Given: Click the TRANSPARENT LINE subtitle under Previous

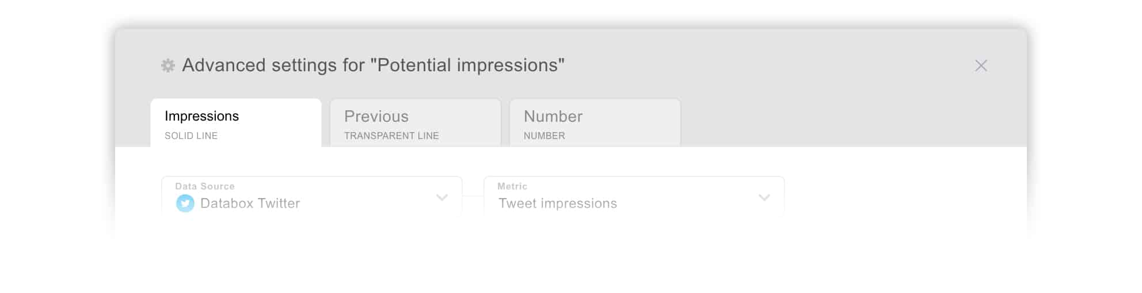Looking at the screenshot, I should [391, 136].
